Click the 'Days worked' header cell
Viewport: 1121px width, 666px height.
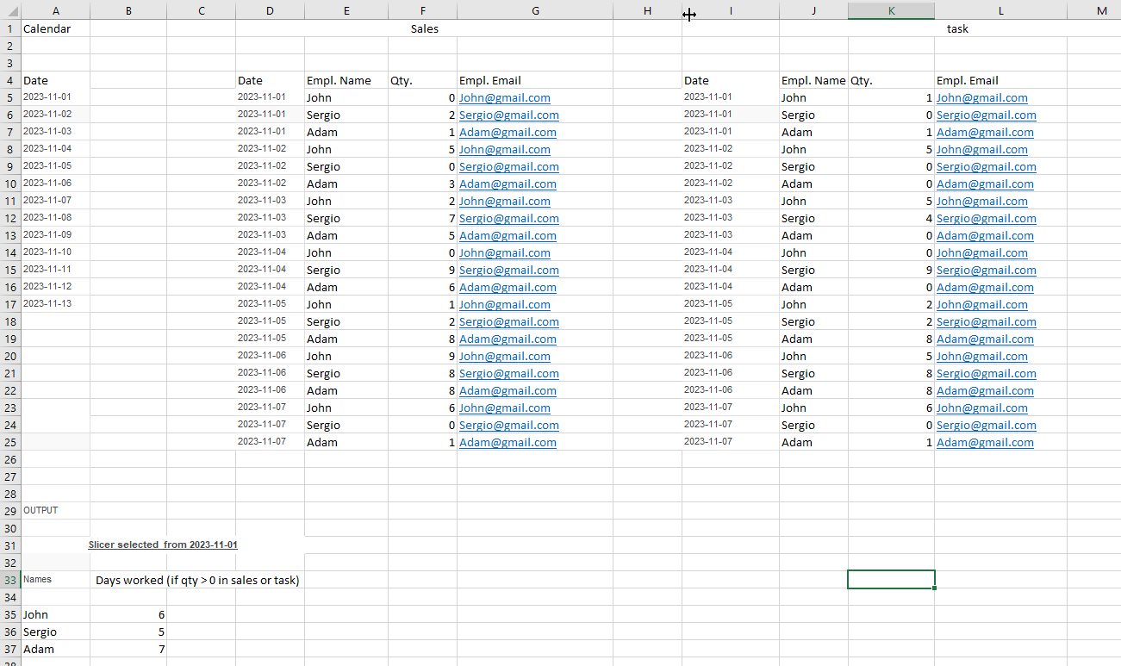pos(197,580)
